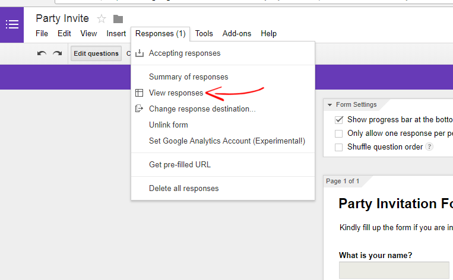
Task: Open help icon beside Shuffle question order
Action: pyautogui.click(x=429, y=147)
